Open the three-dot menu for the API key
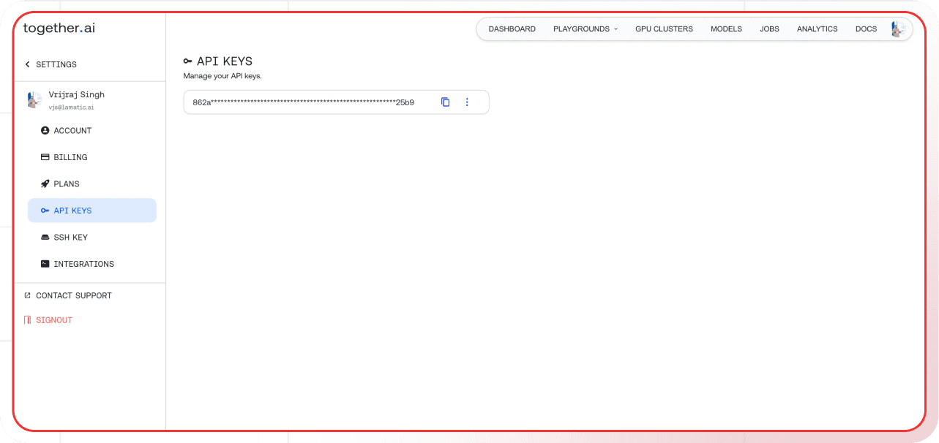 point(467,102)
